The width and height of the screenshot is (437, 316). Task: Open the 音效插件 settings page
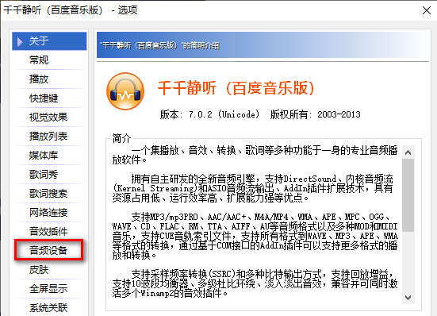[49, 232]
